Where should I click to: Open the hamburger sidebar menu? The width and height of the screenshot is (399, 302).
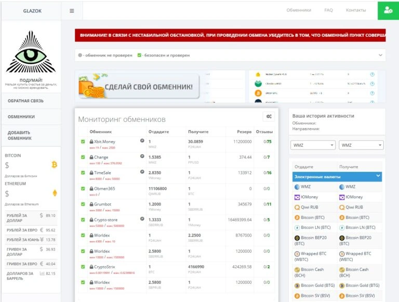click(72, 11)
